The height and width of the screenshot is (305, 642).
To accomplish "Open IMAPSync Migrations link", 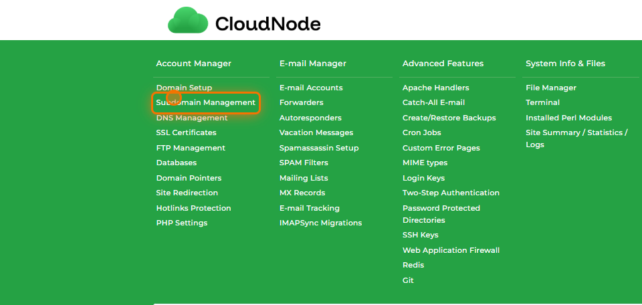I will [320, 223].
